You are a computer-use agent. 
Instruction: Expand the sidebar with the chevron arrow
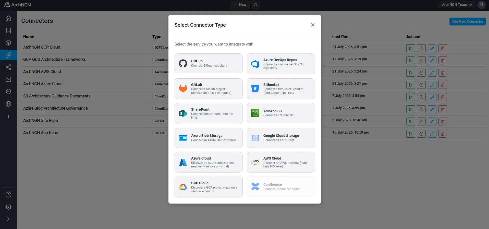[x=8, y=219]
